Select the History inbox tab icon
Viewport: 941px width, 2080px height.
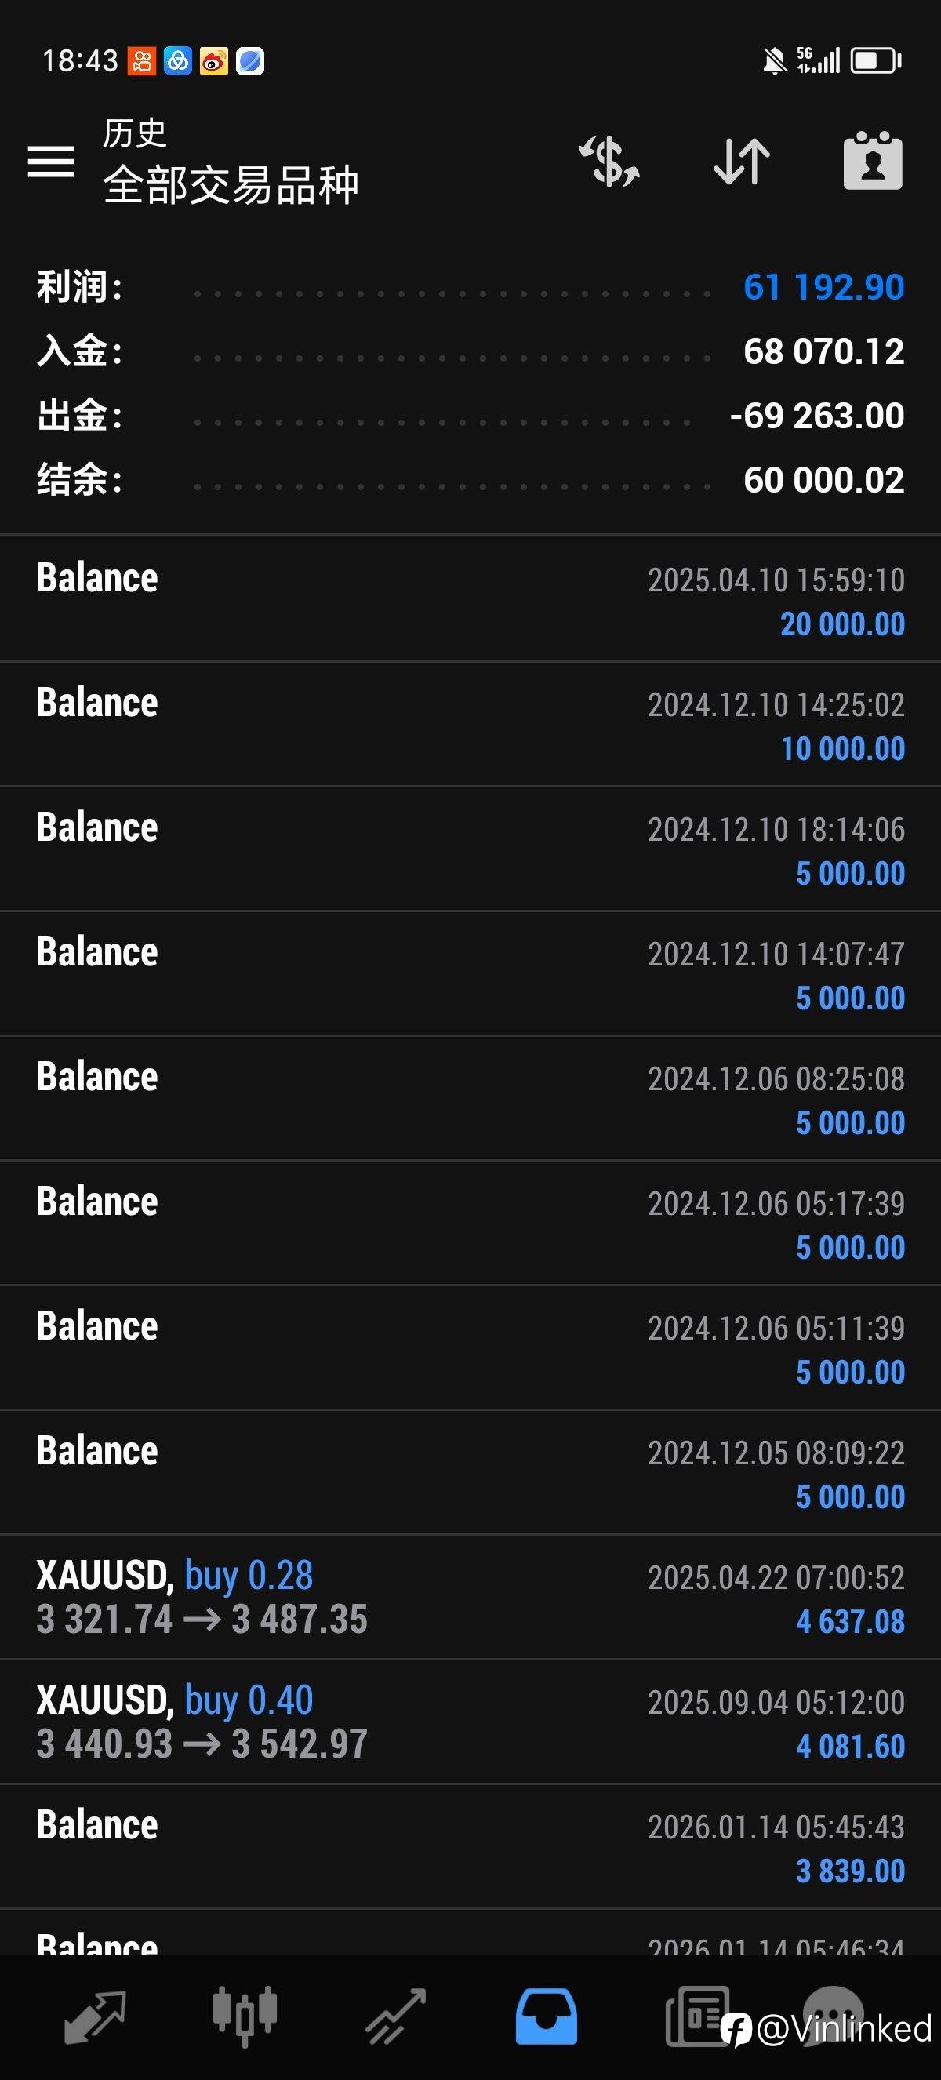point(547,2016)
